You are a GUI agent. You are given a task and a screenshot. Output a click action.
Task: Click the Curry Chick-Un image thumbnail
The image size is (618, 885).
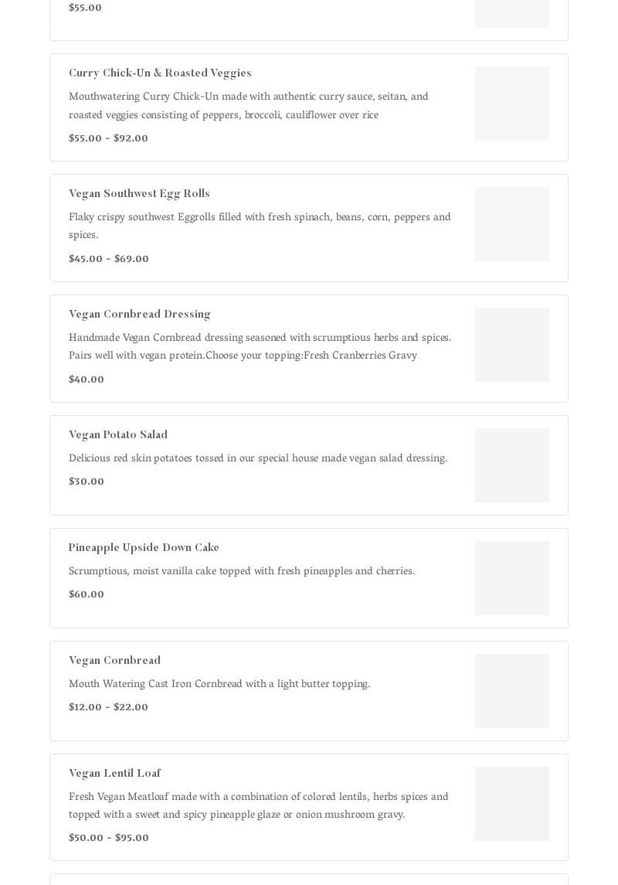511,104
